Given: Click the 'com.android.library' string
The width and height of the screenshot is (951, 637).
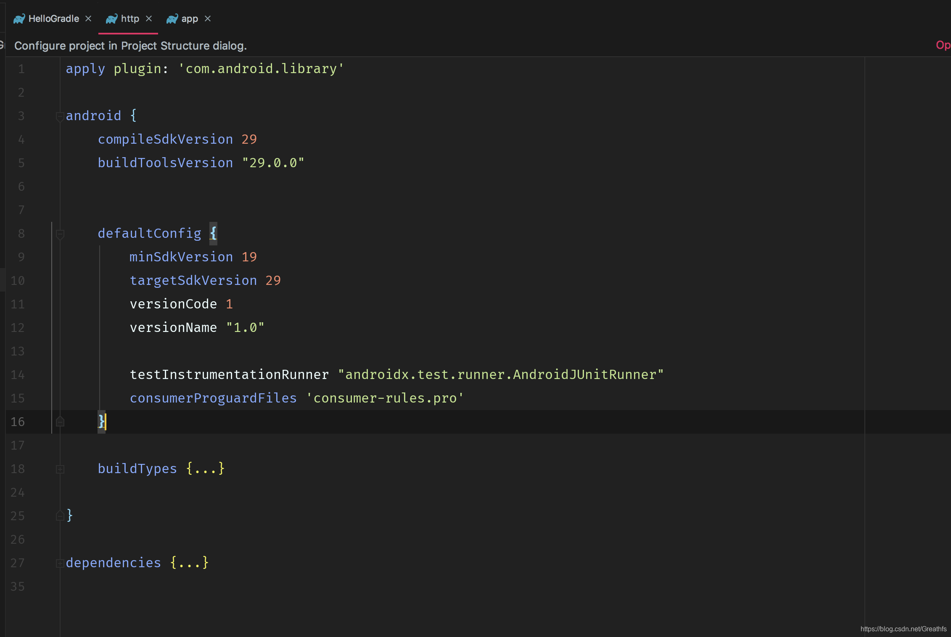Looking at the screenshot, I should pyautogui.click(x=261, y=68).
